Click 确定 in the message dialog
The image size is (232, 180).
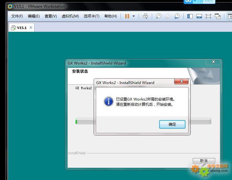click(x=172, y=124)
